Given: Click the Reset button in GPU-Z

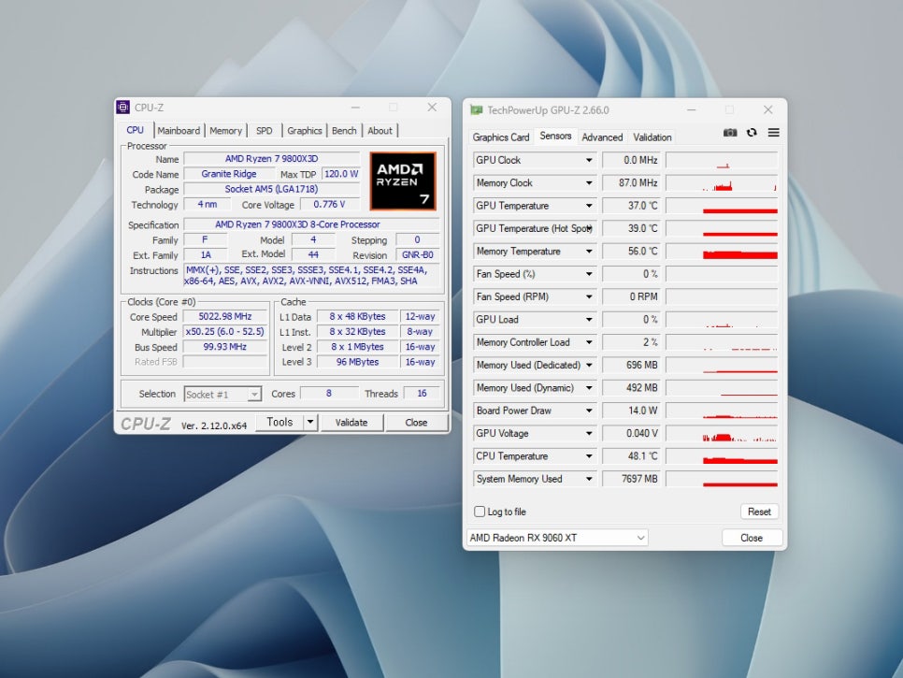Looking at the screenshot, I should click(x=759, y=512).
